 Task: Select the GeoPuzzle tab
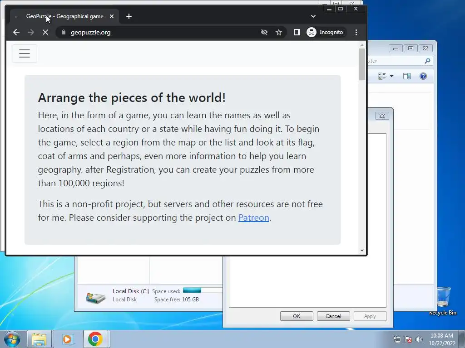[x=64, y=16]
